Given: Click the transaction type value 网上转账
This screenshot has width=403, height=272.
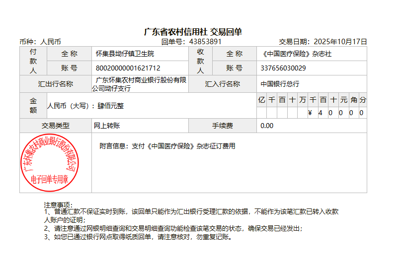Looking at the screenshot, I should point(107,126).
